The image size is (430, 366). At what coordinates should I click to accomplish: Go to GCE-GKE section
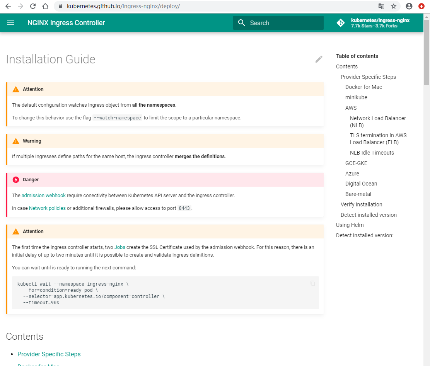tap(356, 163)
